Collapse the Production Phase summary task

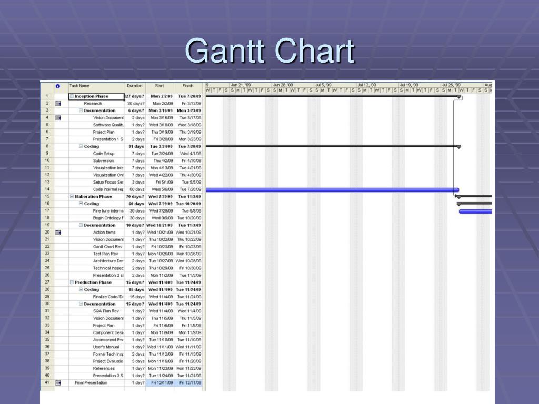(x=72, y=282)
